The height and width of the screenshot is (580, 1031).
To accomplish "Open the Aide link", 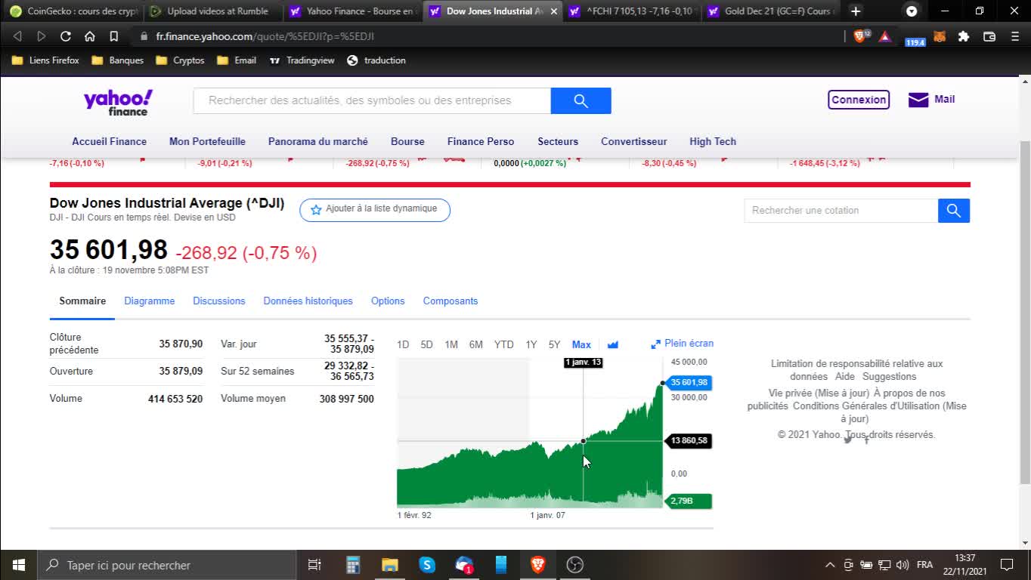I will pyautogui.click(x=845, y=376).
